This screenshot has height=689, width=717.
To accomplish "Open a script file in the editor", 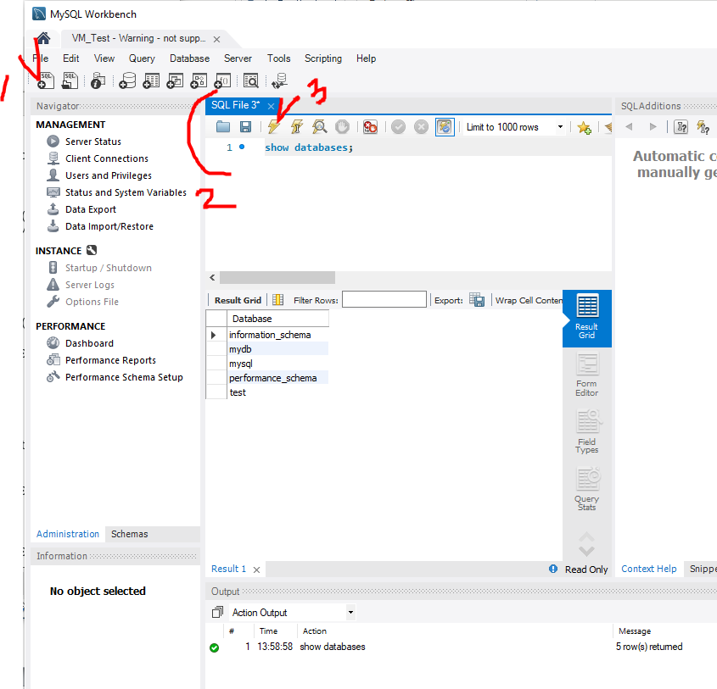I will tap(222, 126).
